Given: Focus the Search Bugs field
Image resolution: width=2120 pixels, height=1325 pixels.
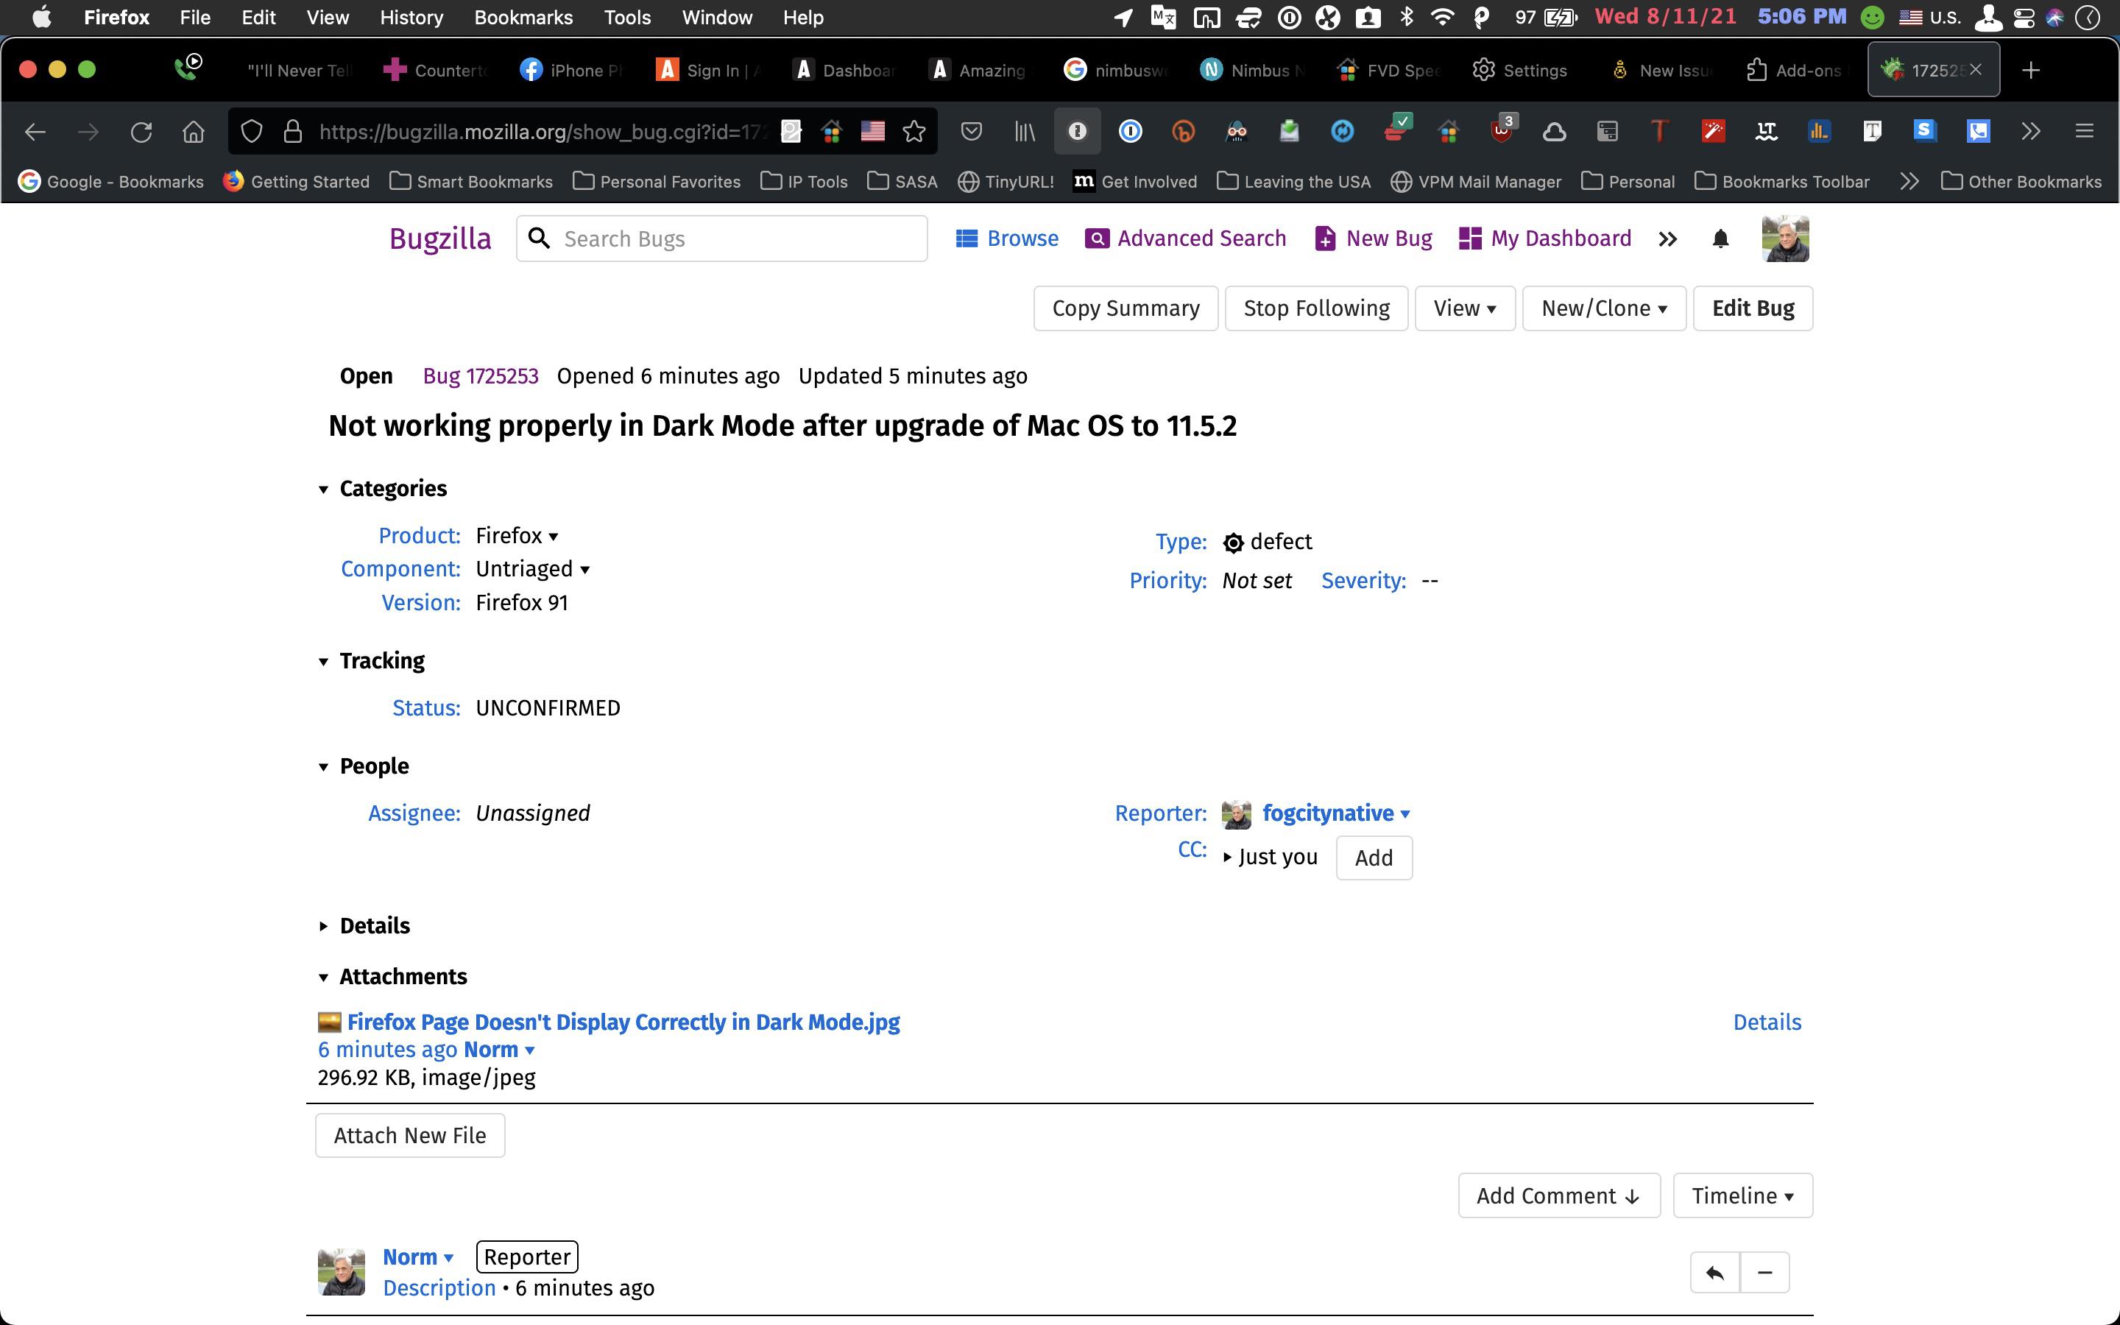Looking at the screenshot, I should tap(722, 239).
